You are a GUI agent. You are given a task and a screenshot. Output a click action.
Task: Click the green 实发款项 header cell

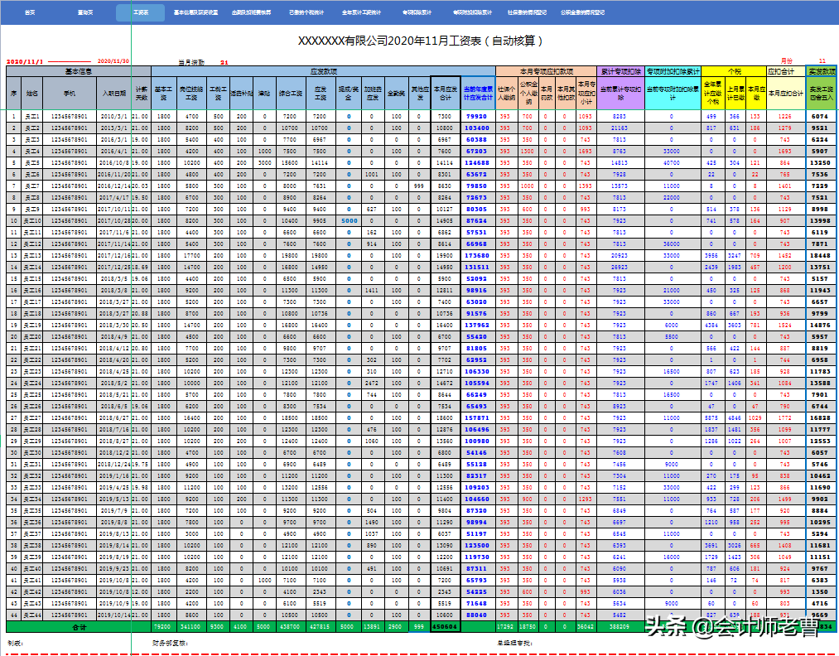tap(821, 71)
